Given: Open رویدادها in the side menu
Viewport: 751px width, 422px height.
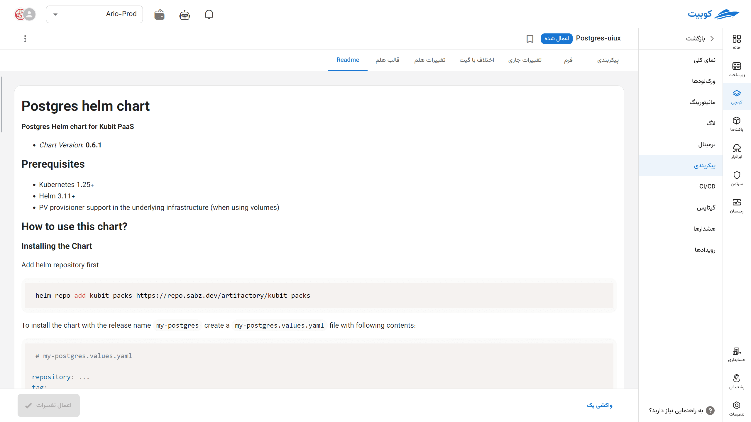Looking at the screenshot, I should point(681,250).
